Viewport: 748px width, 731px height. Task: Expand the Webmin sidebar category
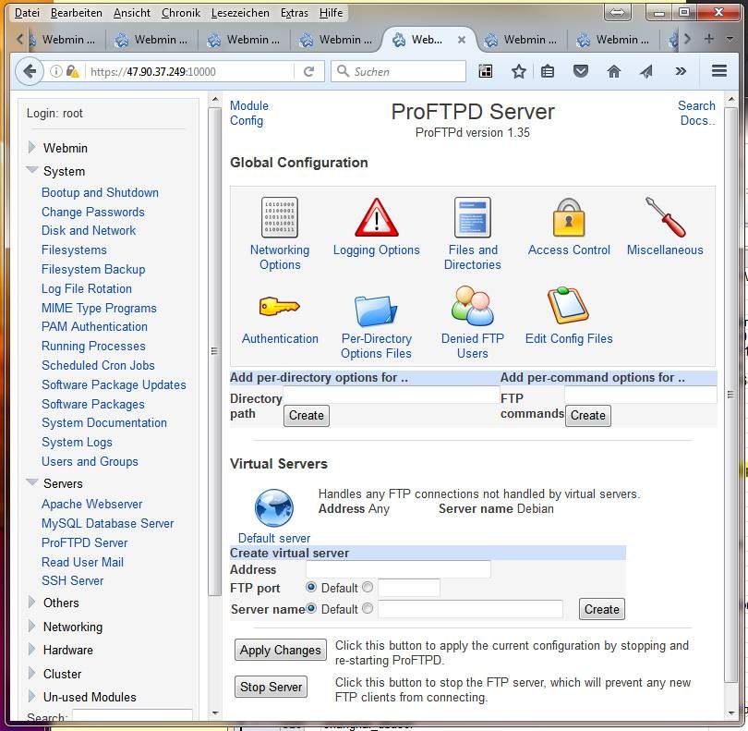pyautogui.click(x=32, y=147)
